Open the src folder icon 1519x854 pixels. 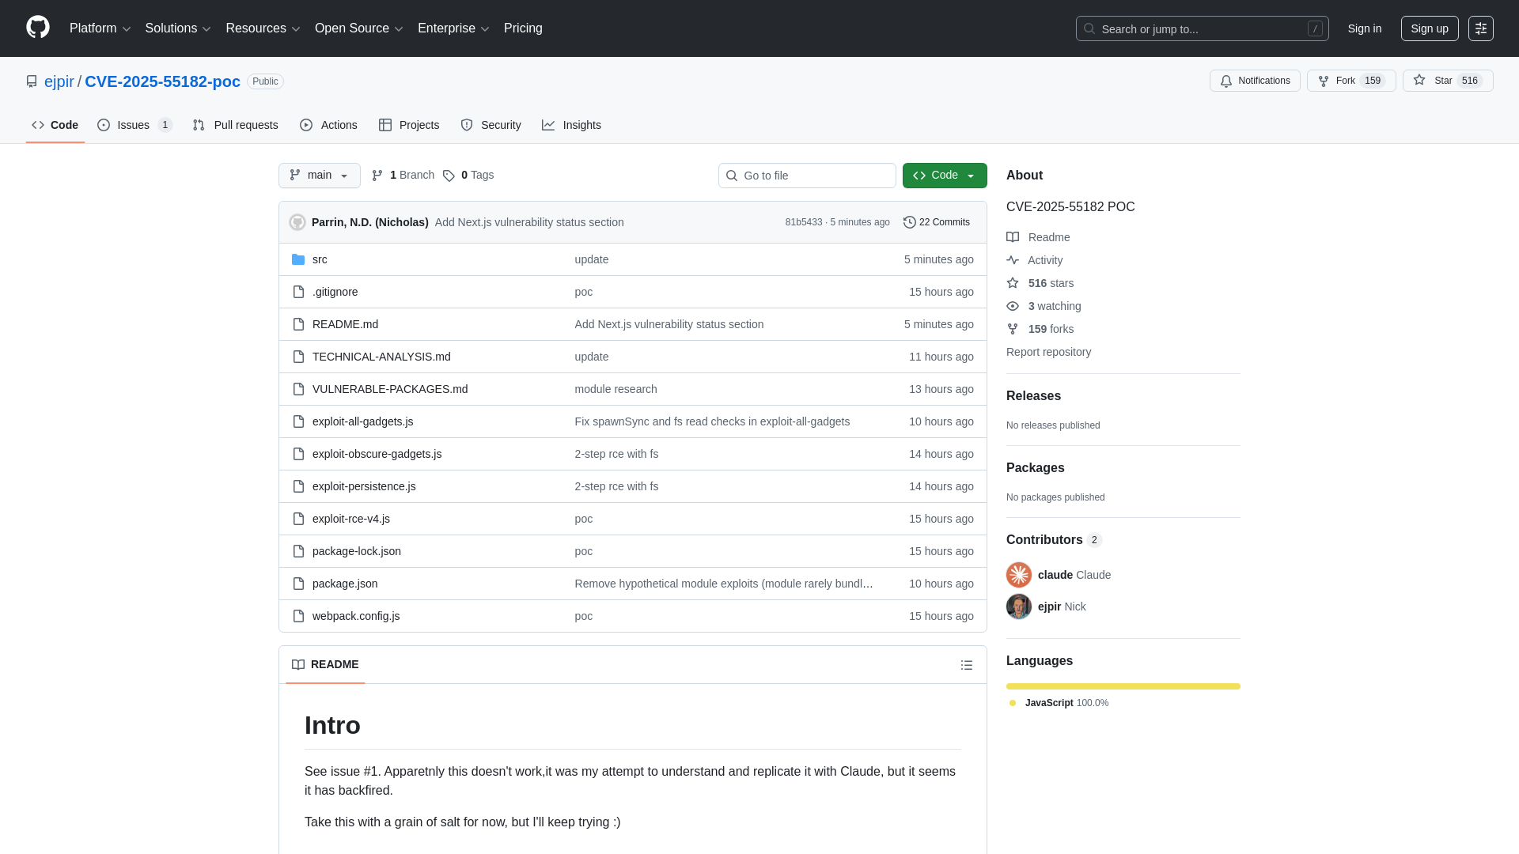click(x=298, y=259)
